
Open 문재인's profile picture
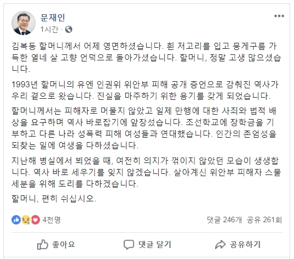point(24,23)
